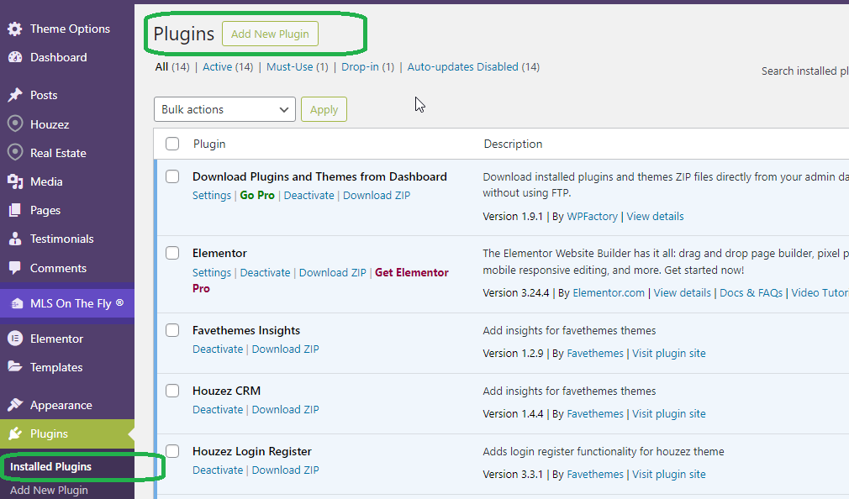
Task: Filter by Auto-updates Disabled
Action: pos(463,66)
